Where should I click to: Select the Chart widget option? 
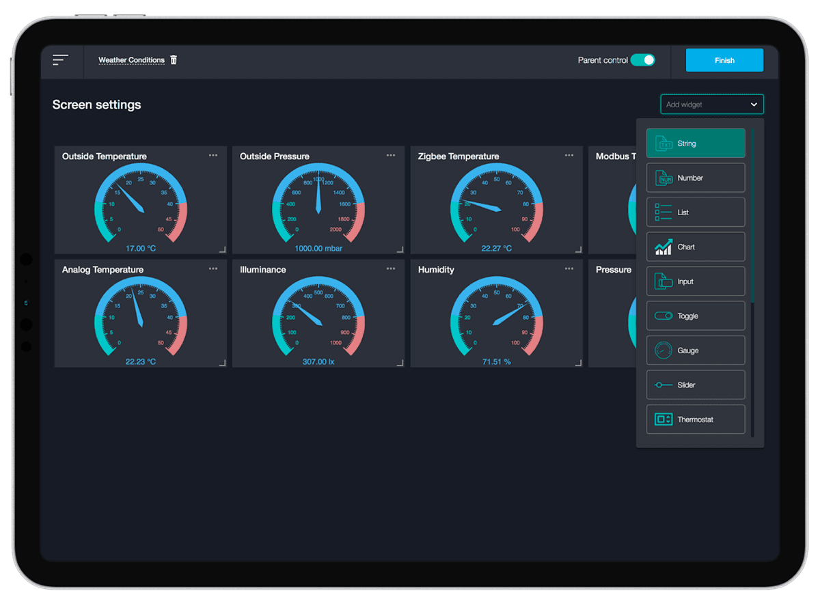point(696,247)
